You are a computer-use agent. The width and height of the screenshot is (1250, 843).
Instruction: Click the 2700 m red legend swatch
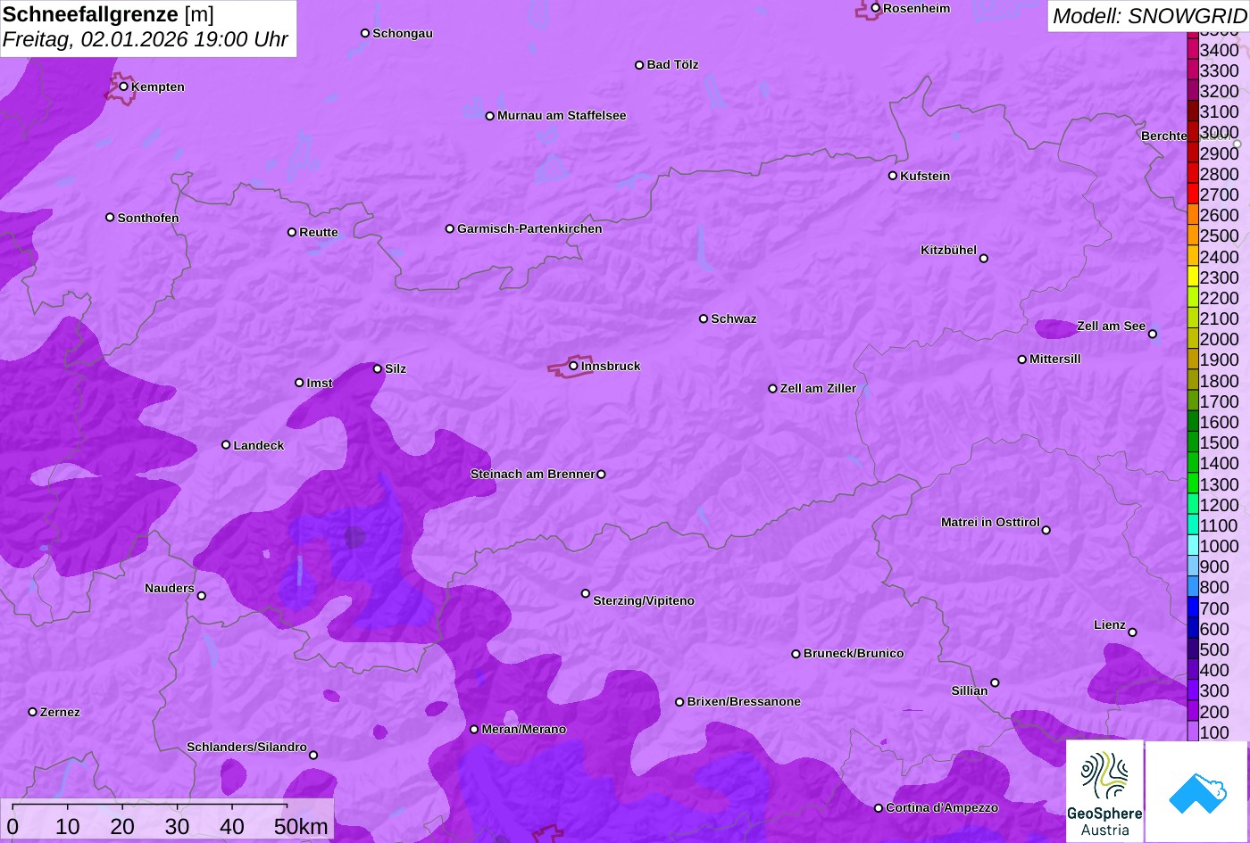[x=1192, y=194]
